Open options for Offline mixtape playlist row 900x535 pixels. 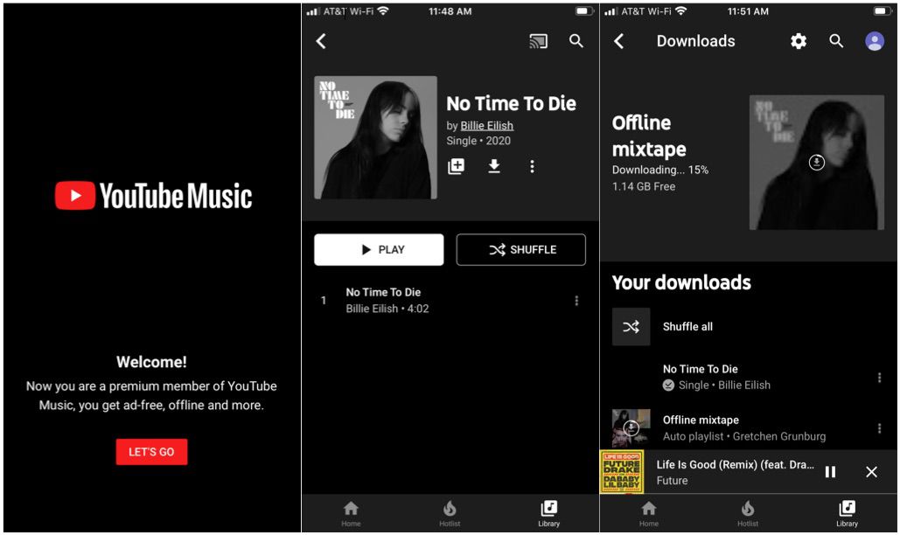tap(879, 428)
